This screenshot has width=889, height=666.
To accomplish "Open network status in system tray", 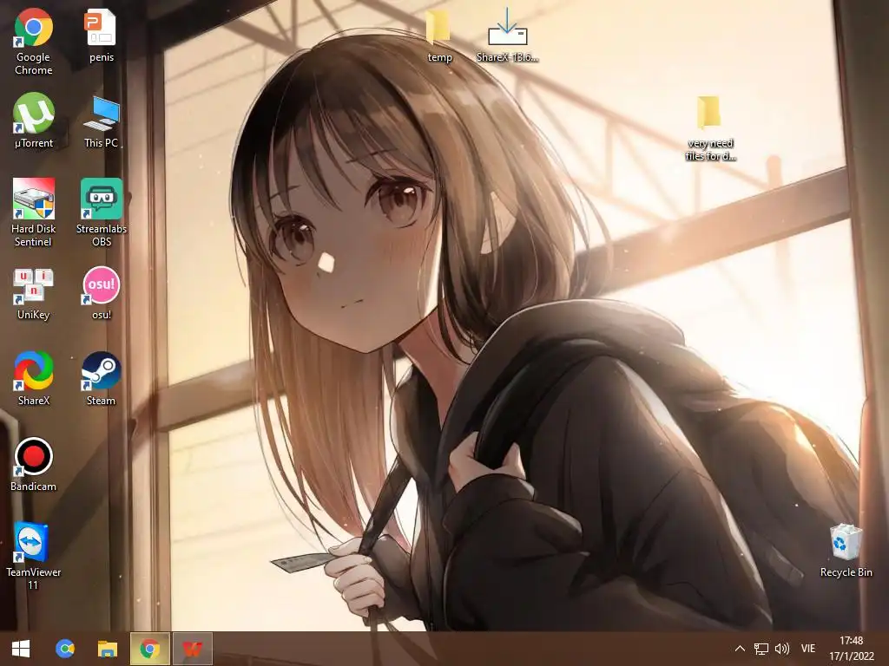I will coord(761,649).
